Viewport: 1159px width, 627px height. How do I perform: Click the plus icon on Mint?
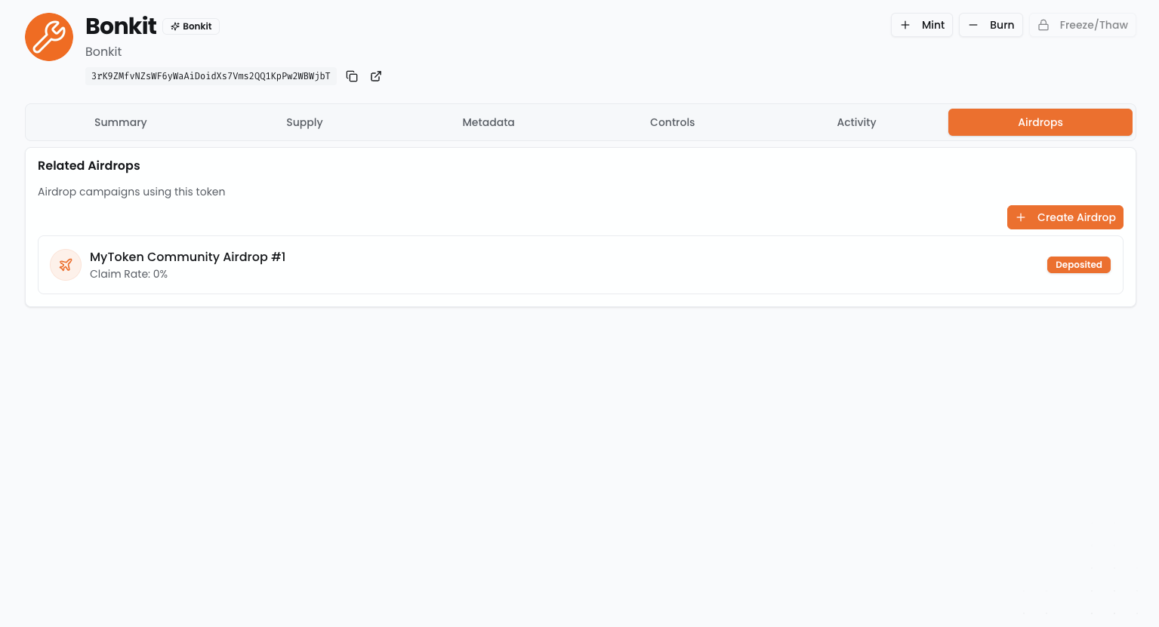905,25
